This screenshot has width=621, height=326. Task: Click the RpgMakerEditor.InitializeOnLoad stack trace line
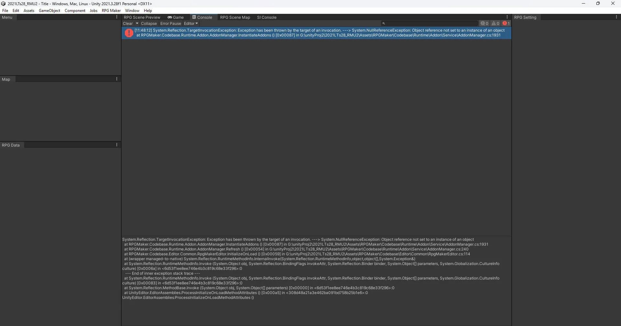(297, 254)
